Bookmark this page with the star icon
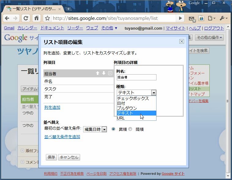 coord(47,18)
